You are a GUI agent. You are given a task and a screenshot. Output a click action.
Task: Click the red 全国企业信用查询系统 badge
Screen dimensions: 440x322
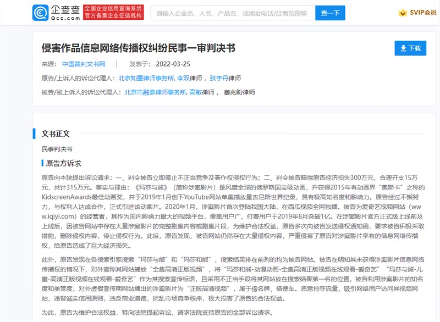tap(113, 12)
